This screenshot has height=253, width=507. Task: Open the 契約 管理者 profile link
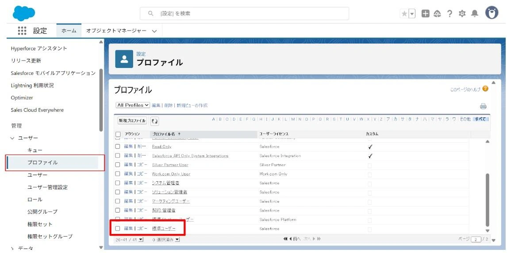(x=164, y=210)
